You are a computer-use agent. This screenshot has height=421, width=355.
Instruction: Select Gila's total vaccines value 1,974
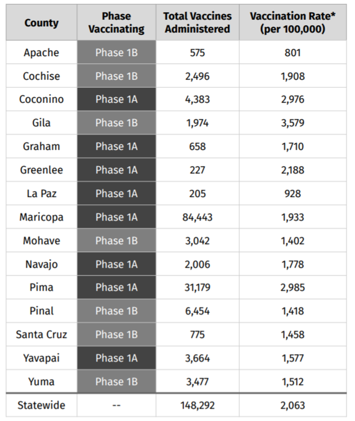(197, 123)
